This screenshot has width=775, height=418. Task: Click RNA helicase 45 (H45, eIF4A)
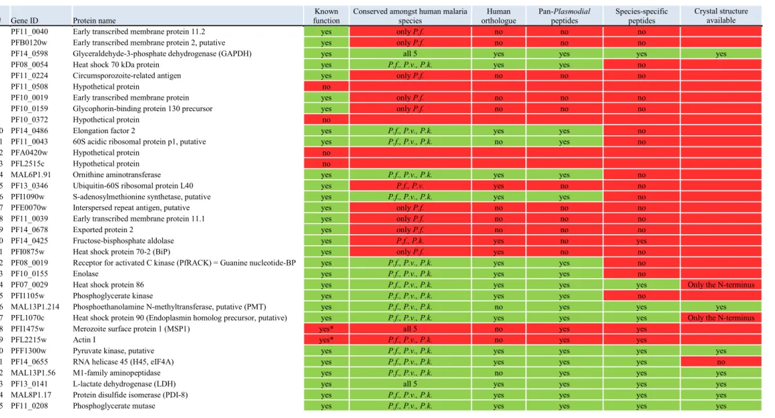124,361
